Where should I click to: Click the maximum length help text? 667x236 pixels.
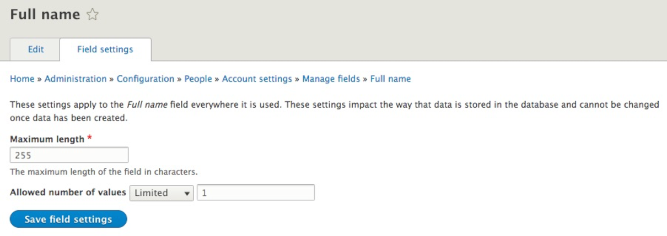point(104,172)
